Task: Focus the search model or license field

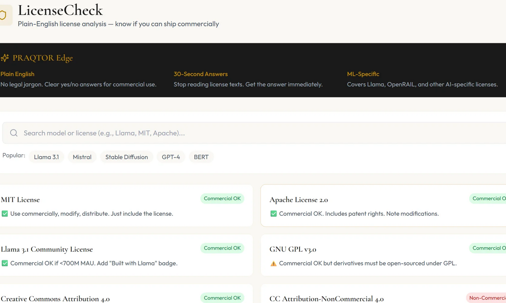Action: point(254,133)
